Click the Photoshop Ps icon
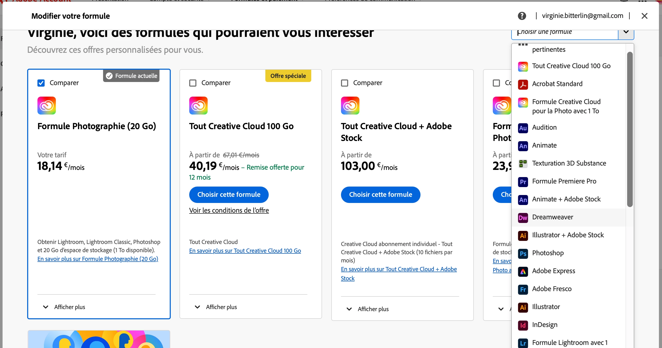This screenshot has height=348, width=662. [x=523, y=253]
